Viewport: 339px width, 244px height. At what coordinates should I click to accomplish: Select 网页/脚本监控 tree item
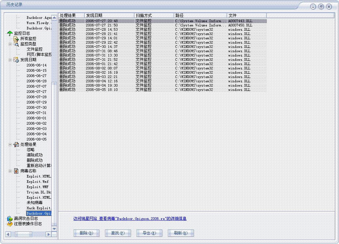tap(39, 55)
